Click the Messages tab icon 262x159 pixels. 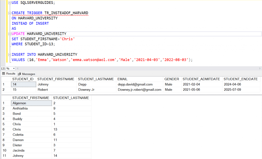click(x=20, y=74)
